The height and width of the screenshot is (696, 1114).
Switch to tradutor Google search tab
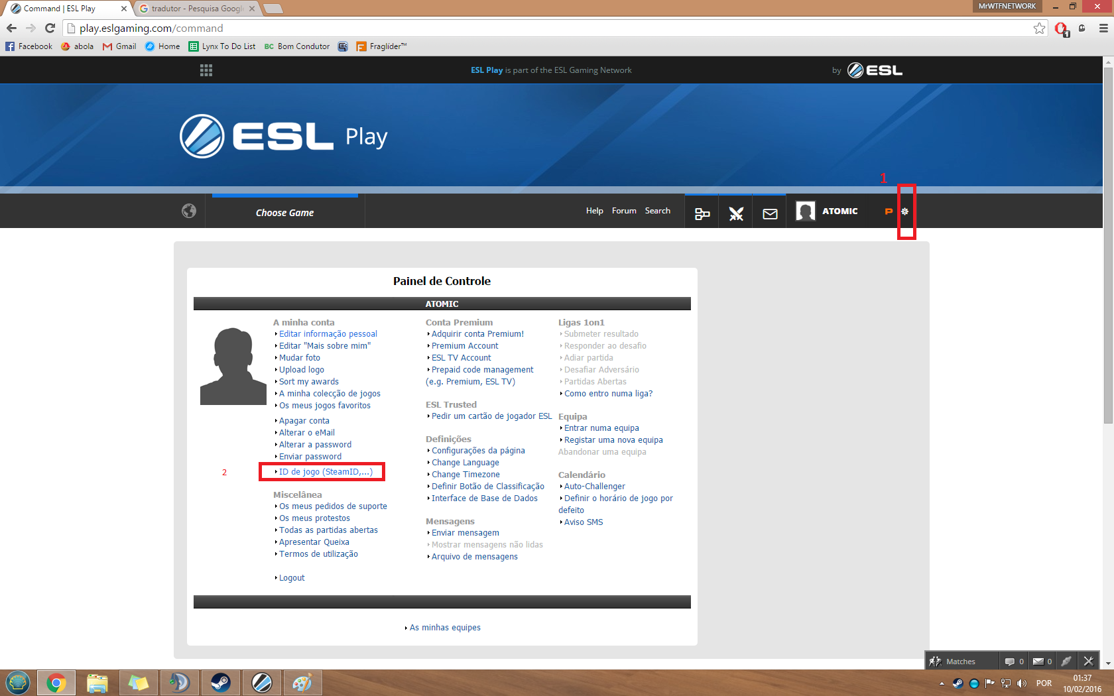pyautogui.click(x=198, y=9)
